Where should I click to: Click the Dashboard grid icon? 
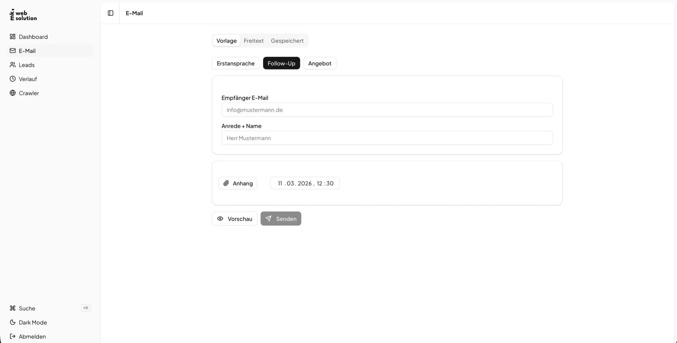(x=13, y=37)
